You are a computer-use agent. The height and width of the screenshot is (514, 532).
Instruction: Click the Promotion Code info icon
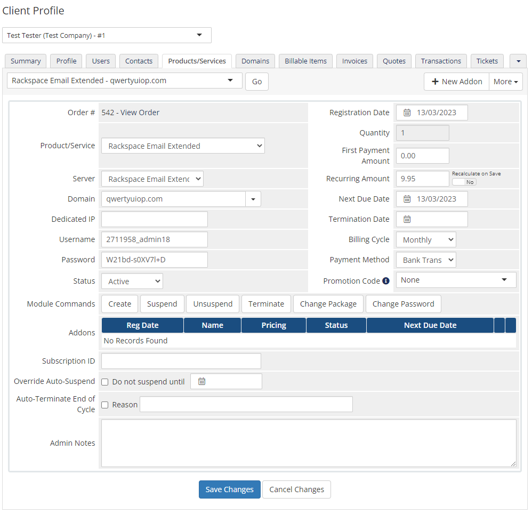click(386, 281)
